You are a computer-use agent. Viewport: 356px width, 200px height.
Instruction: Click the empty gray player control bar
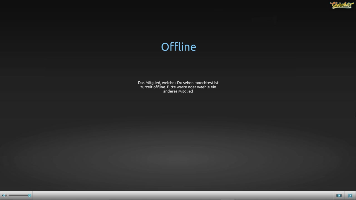tap(184, 196)
